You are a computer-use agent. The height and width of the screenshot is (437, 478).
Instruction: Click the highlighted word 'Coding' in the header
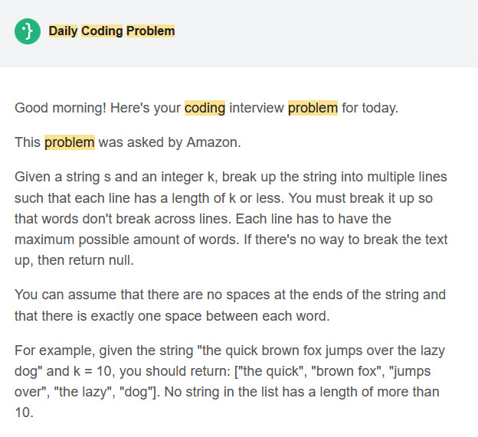click(102, 31)
